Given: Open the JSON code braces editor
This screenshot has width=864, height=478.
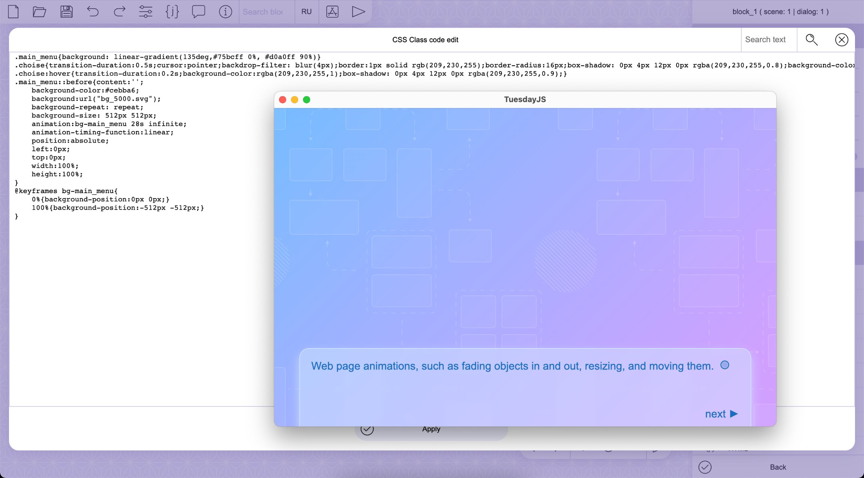Looking at the screenshot, I should 172,12.
